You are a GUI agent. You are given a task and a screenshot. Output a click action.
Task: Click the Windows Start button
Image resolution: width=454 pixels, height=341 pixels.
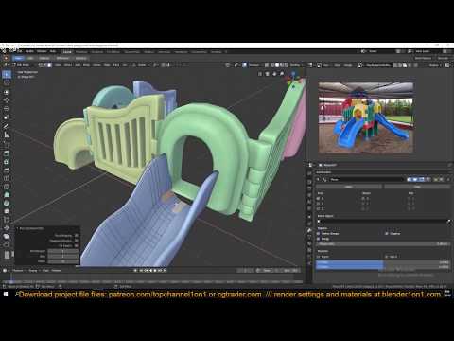[x=6, y=294]
